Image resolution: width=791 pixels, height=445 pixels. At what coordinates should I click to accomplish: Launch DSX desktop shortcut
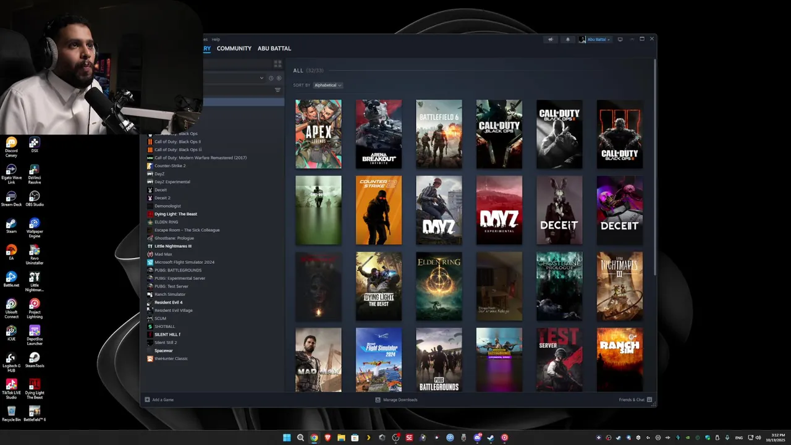click(x=35, y=145)
